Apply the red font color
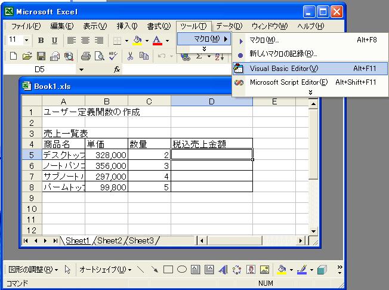 (x=158, y=41)
